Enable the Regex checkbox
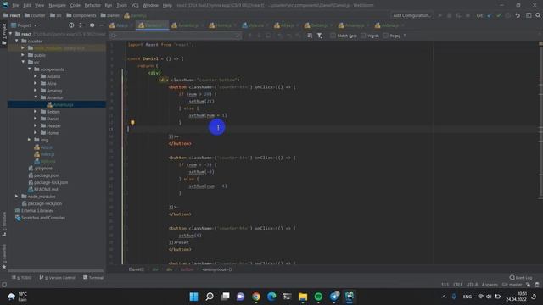543x305 pixels. 386,36
